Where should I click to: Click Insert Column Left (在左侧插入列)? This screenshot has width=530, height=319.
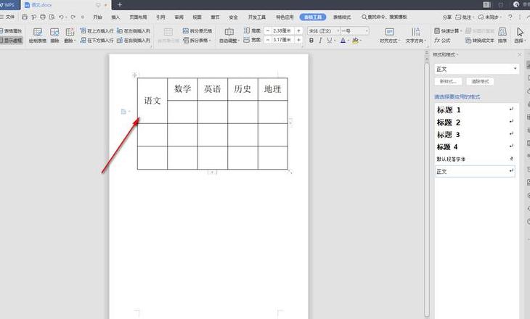[x=133, y=30]
